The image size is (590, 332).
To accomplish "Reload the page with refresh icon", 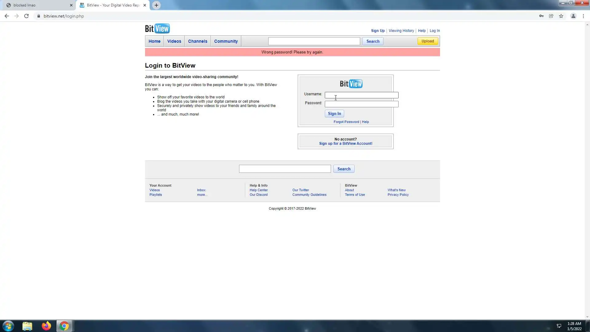I will (x=26, y=16).
